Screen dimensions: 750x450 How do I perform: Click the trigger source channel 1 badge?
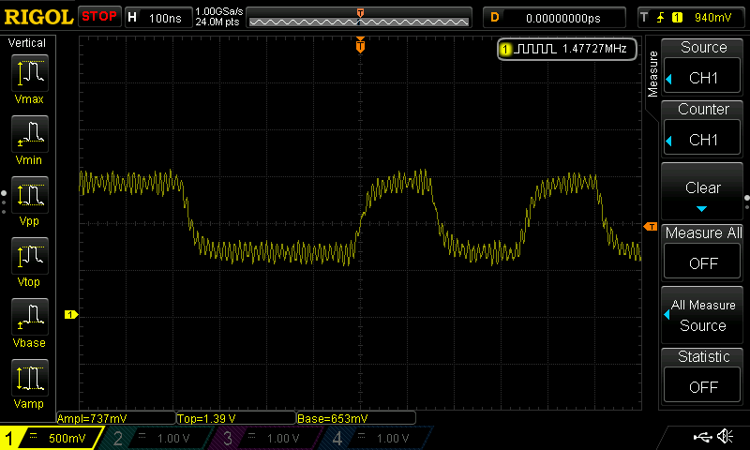tap(677, 18)
